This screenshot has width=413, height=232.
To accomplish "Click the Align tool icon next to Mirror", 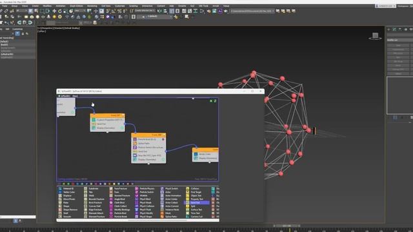I will (165, 11).
